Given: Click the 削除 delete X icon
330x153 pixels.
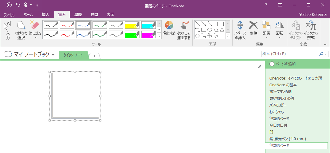Looking at the screenshot, I should click(x=253, y=25).
